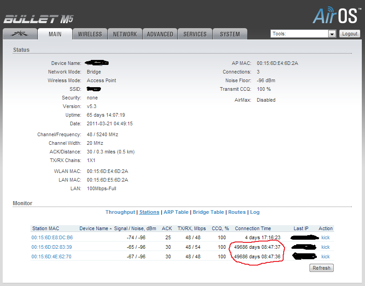The image size is (365, 286).
Task: Sort by Connection Time column
Action: (x=253, y=228)
